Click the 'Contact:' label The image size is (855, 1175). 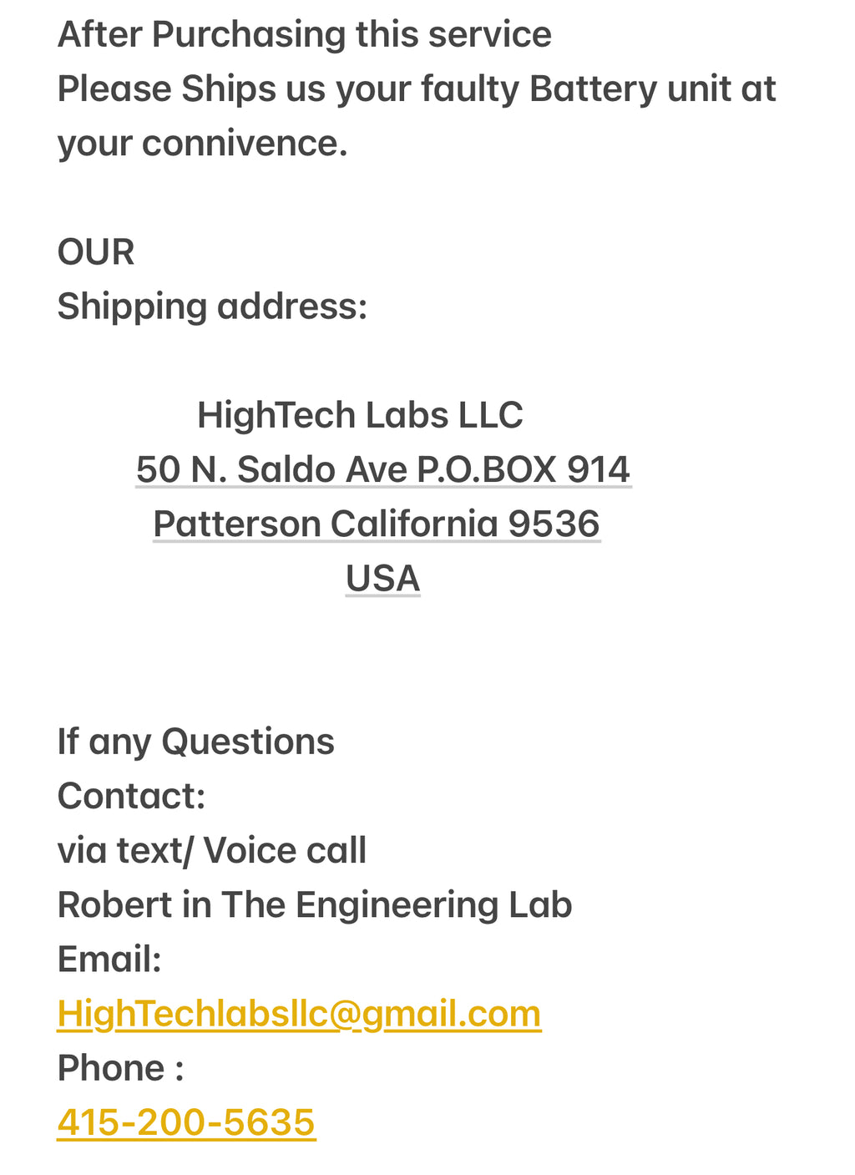coord(131,796)
